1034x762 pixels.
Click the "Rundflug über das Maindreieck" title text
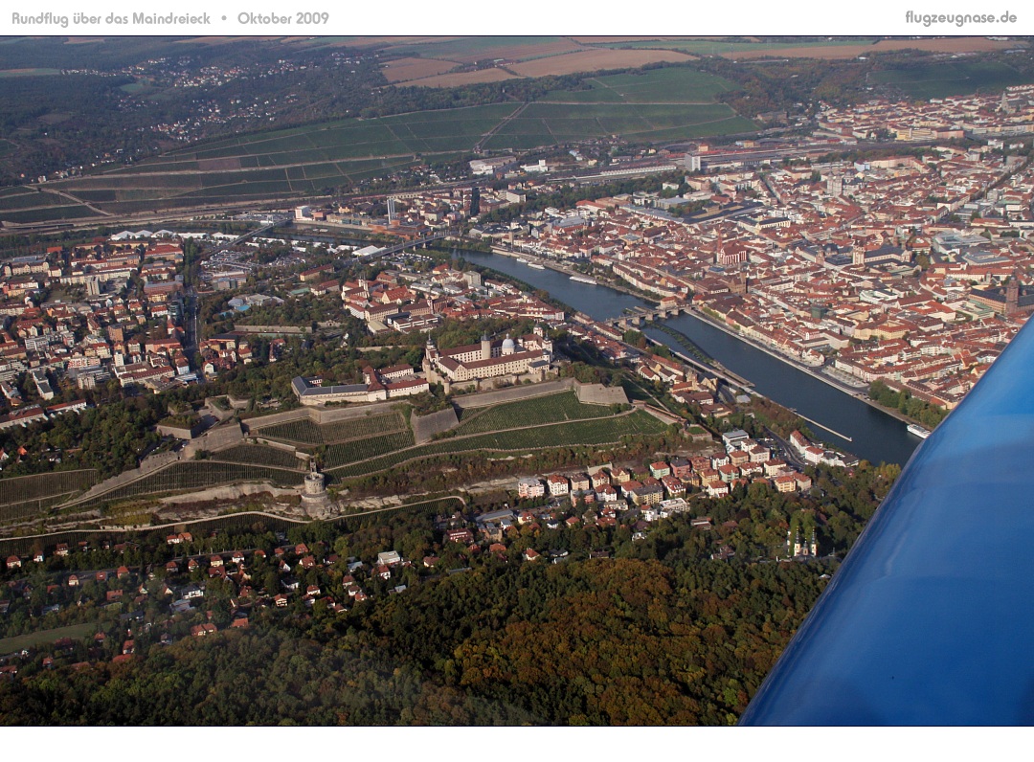[110, 18]
